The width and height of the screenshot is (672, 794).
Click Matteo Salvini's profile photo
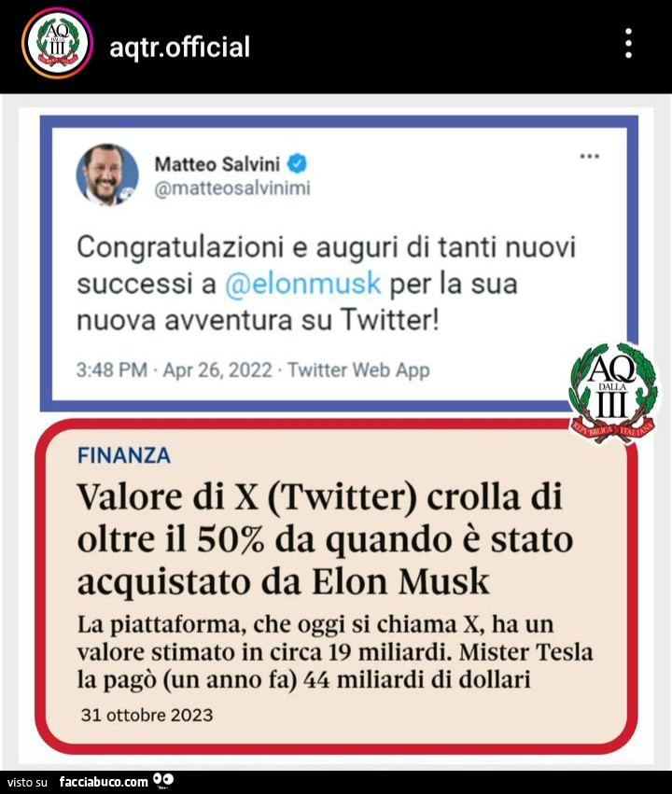[x=106, y=175]
